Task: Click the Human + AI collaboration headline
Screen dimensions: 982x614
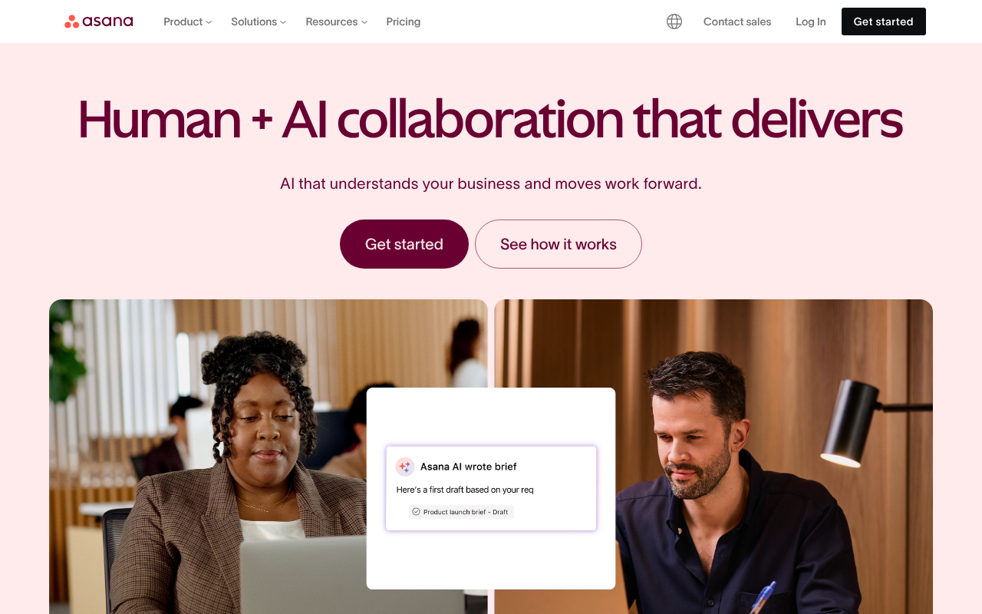Action: [490, 120]
